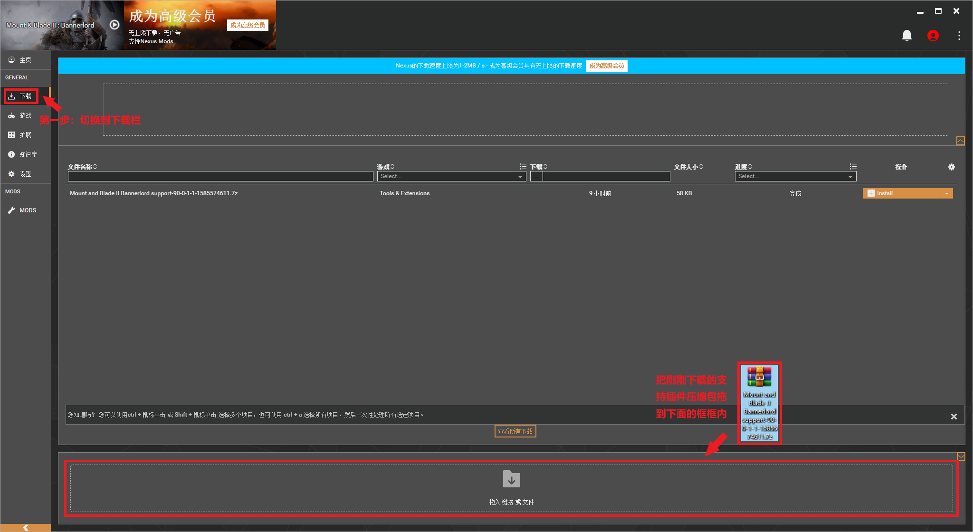Viewport: 973px width, 532px height.
Task: Focus the file name filter field
Action: (220, 176)
